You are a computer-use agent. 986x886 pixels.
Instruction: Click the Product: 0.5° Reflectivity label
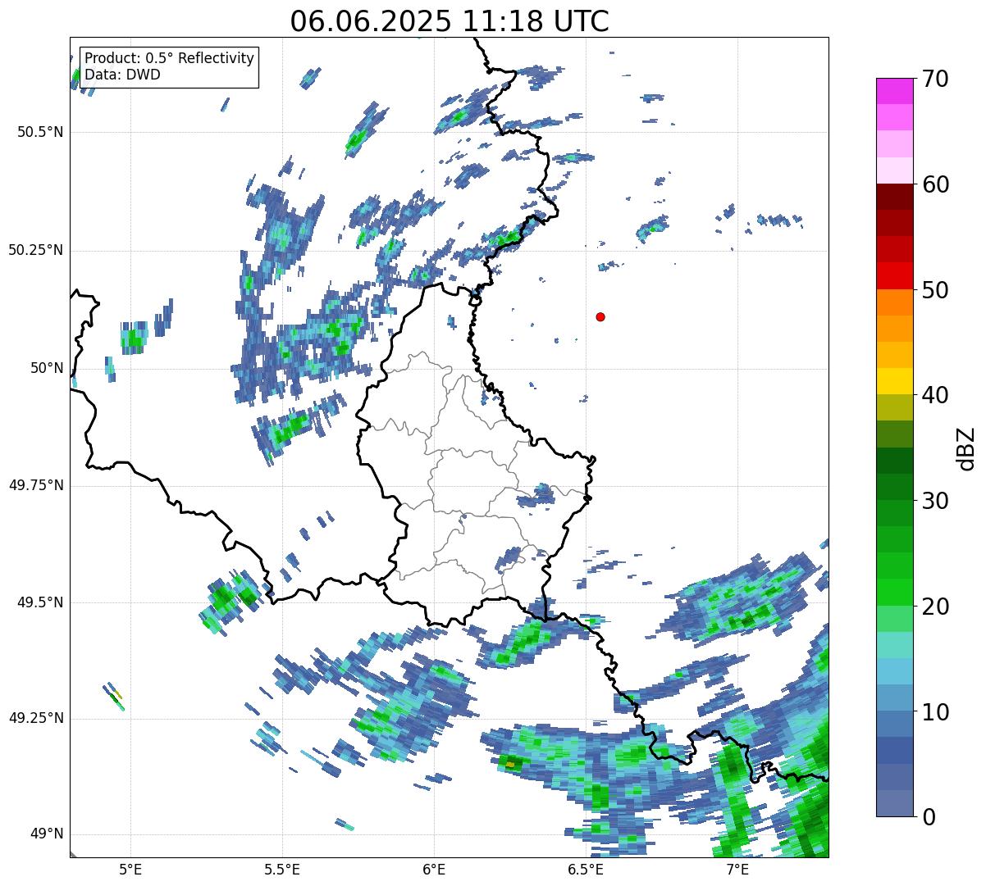coord(169,59)
